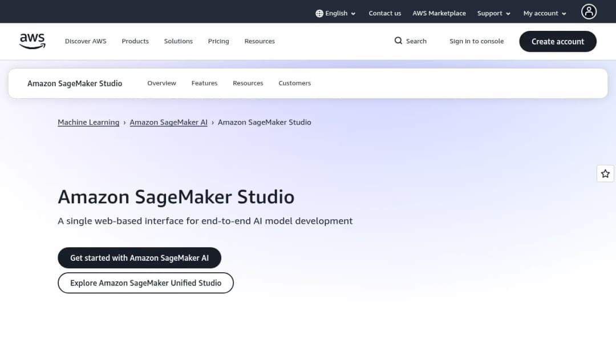Click the Amazon SageMaker Studio breadcrumb text
The height and width of the screenshot is (347, 616).
pos(265,122)
